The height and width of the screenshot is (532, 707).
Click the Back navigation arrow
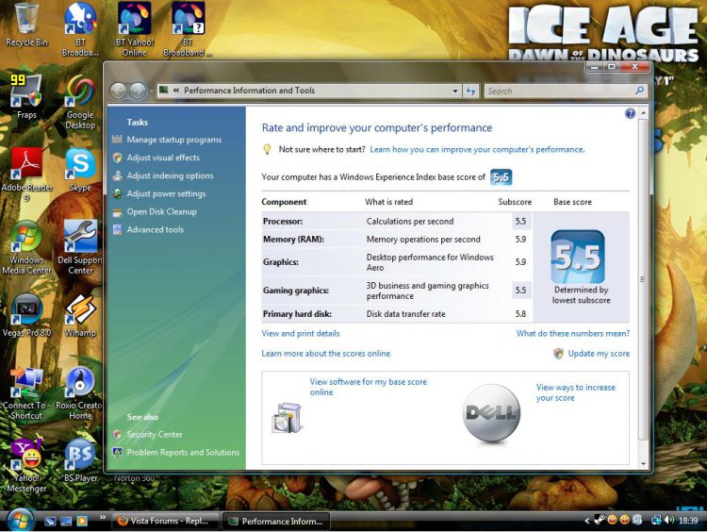click(118, 91)
